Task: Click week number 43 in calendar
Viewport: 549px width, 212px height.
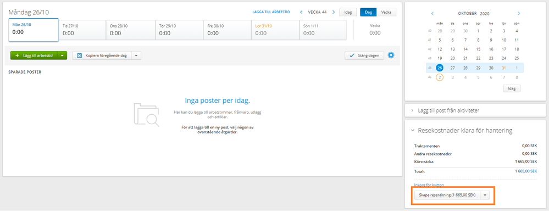Action: pyautogui.click(x=430, y=58)
